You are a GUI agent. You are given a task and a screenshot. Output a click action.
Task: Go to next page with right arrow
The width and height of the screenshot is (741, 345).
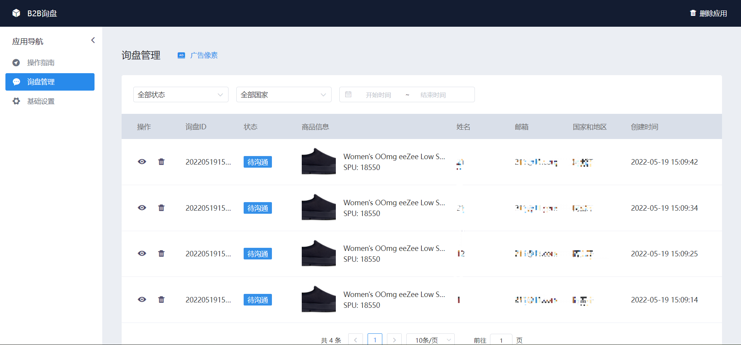click(394, 340)
